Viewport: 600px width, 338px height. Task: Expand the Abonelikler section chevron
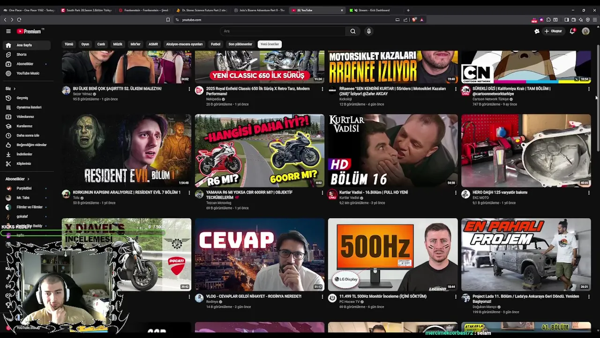click(x=28, y=179)
